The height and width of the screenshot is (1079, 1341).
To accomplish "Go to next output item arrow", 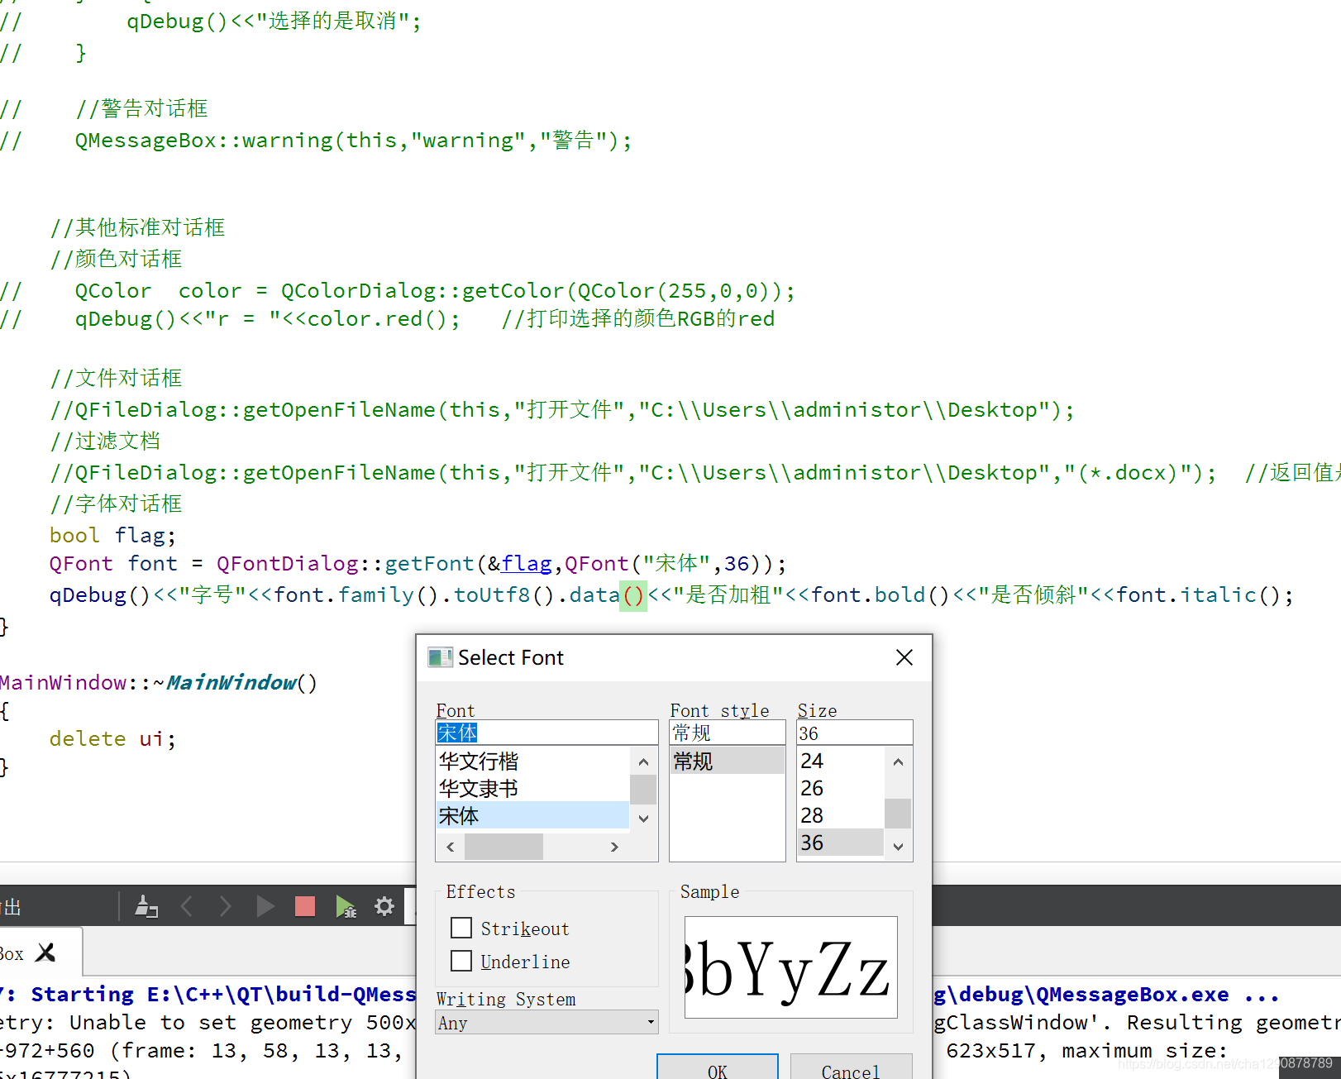I will click(x=225, y=907).
